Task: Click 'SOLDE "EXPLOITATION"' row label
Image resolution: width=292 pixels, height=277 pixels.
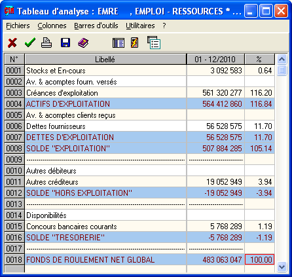Action: 68,149
